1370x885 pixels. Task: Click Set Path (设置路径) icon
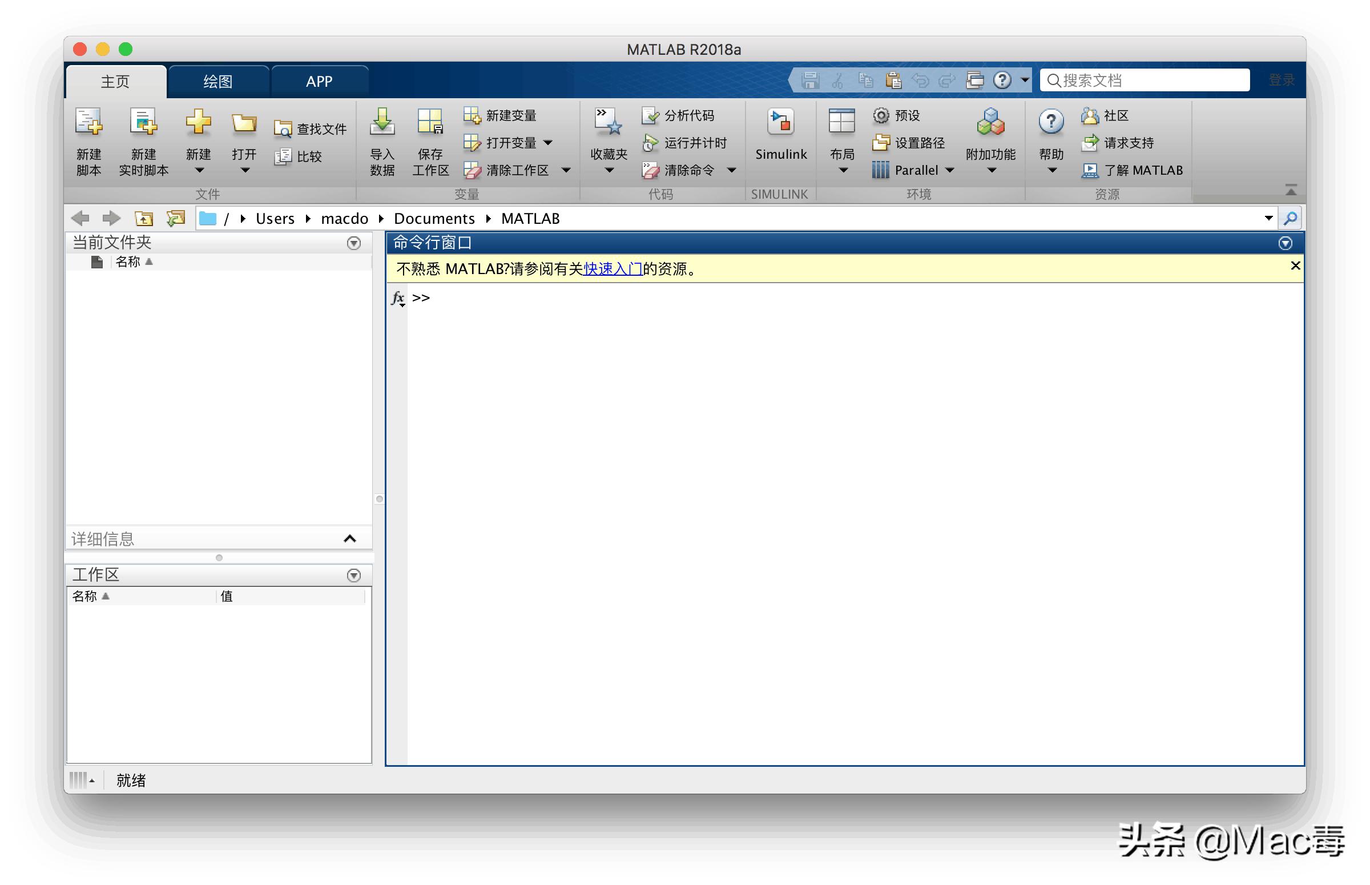click(x=880, y=143)
